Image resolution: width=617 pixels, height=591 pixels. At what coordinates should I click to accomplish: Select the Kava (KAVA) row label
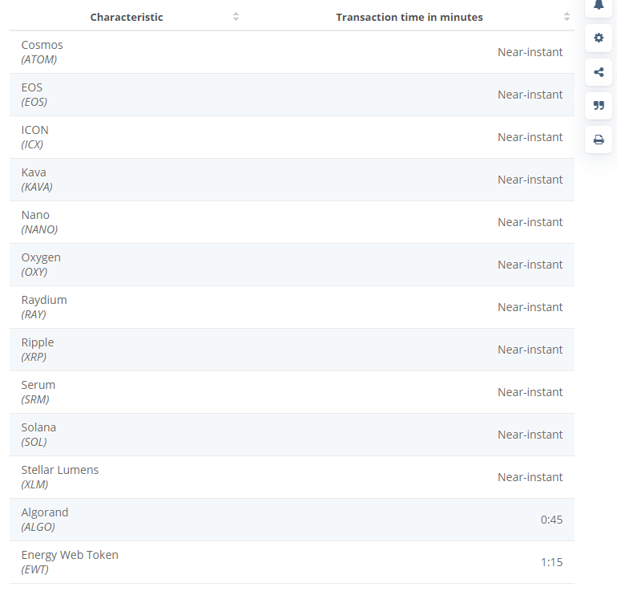[x=37, y=180]
